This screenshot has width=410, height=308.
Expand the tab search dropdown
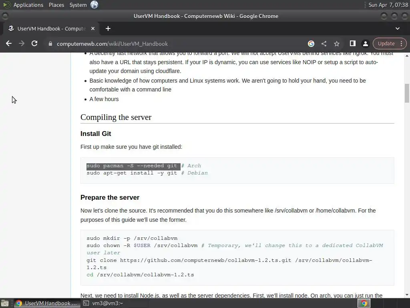click(398, 28)
